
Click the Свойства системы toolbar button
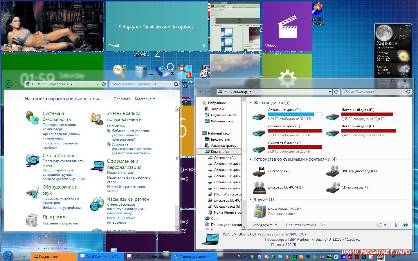coord(301,225)
